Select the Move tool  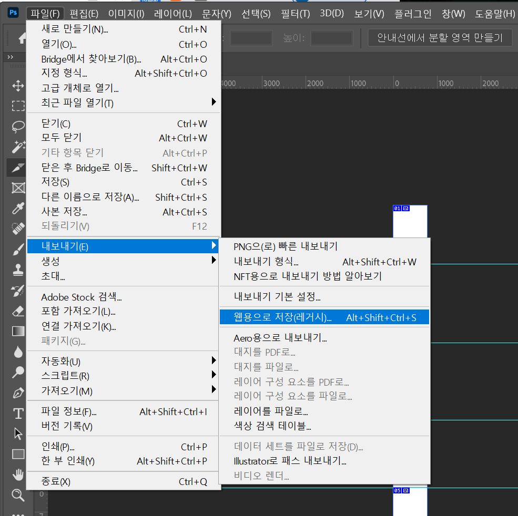pyautogui.click(x=17, y=86)
